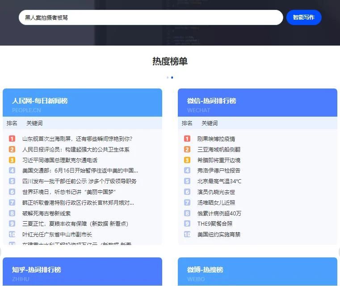This screenshot has width=340, height=286.
Task: Click rank 7 badge beside 韩正听取香港
Action: coord(12,202)
